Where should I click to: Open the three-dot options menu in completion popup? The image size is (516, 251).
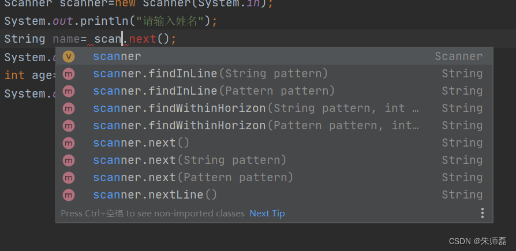482,213
